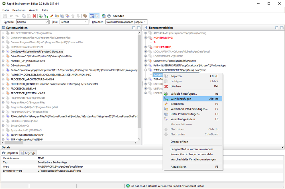Click the Spenden button

tap(119, 16)
